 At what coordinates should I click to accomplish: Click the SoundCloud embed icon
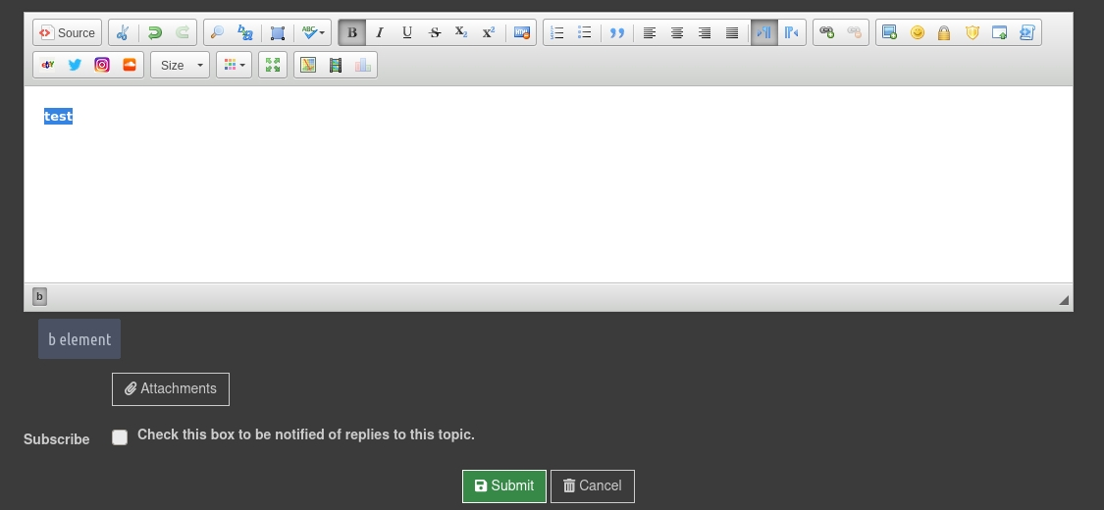(x=130, y=65)
